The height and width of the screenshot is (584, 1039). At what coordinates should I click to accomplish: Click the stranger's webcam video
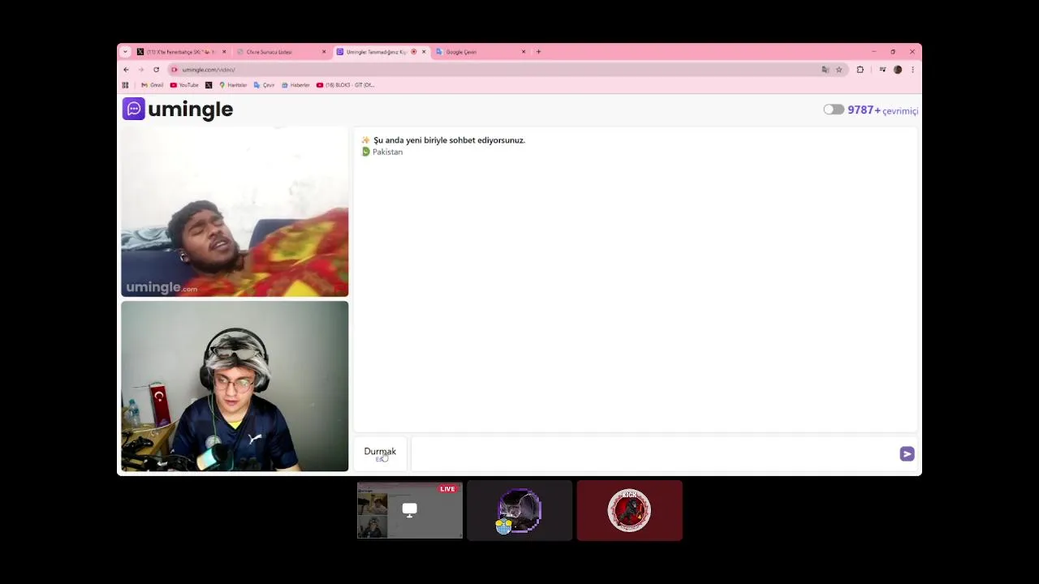click(x=235, y=213)
